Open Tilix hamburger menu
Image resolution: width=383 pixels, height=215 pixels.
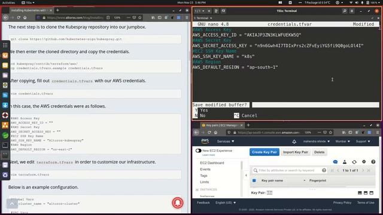[352, 11]
